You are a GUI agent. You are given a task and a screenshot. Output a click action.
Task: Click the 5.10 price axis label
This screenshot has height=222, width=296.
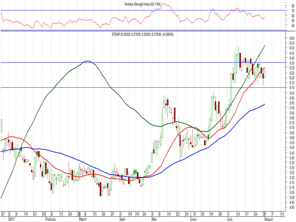[292, 187]
